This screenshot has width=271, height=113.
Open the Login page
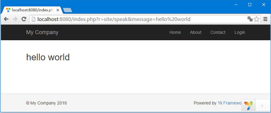coord(240,32)
